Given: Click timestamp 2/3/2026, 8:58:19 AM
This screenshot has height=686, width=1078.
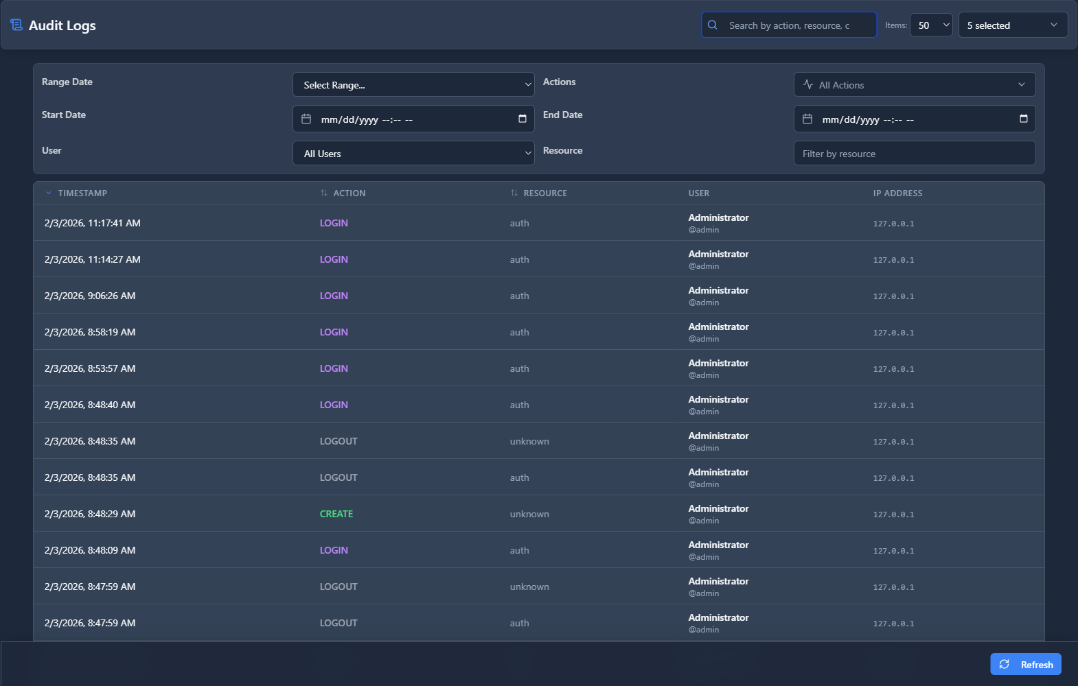Looking at the screenshot, I should (x=90, y=332).
